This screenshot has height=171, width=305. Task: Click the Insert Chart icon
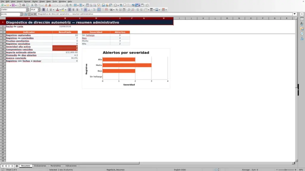(x=107, y=5)
